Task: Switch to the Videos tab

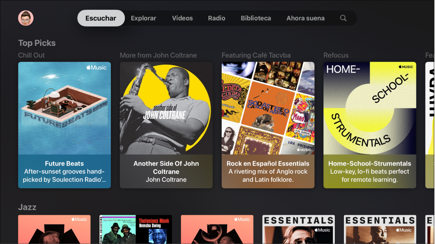Action: click(182, 18)
